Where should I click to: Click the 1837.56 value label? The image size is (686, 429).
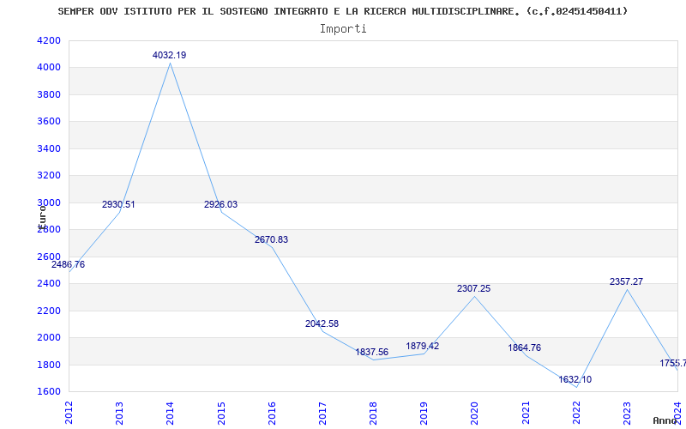[x=371, y=353]
